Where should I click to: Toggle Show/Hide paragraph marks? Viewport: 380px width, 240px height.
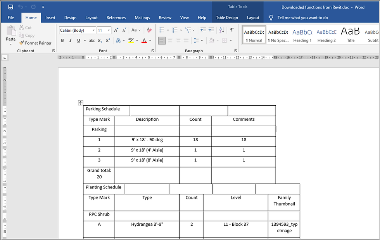(x=232, y=30)
